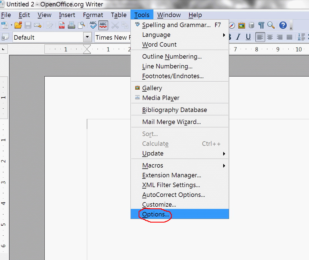Open the Window menu
The width and height of the screenshot is (309, 260).
[169, 15]
